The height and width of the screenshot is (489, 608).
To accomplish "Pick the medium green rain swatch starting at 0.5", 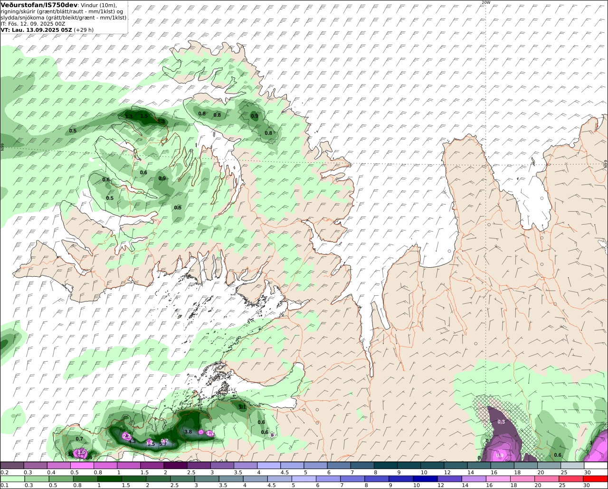I will pyautogui.click(x=61, y=479).
